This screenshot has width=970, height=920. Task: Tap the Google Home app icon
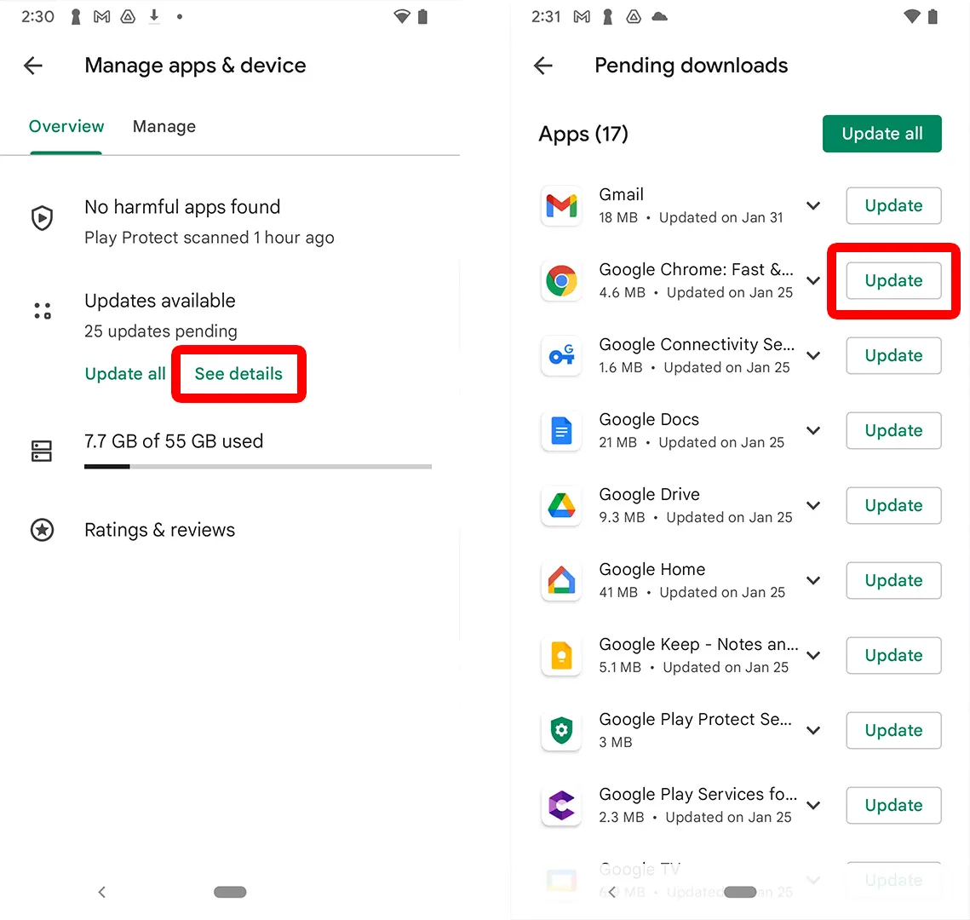[x=561, y=580]
